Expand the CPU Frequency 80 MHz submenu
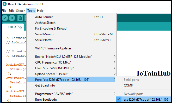This screenshot has height=103, width=172. [71, 62]
